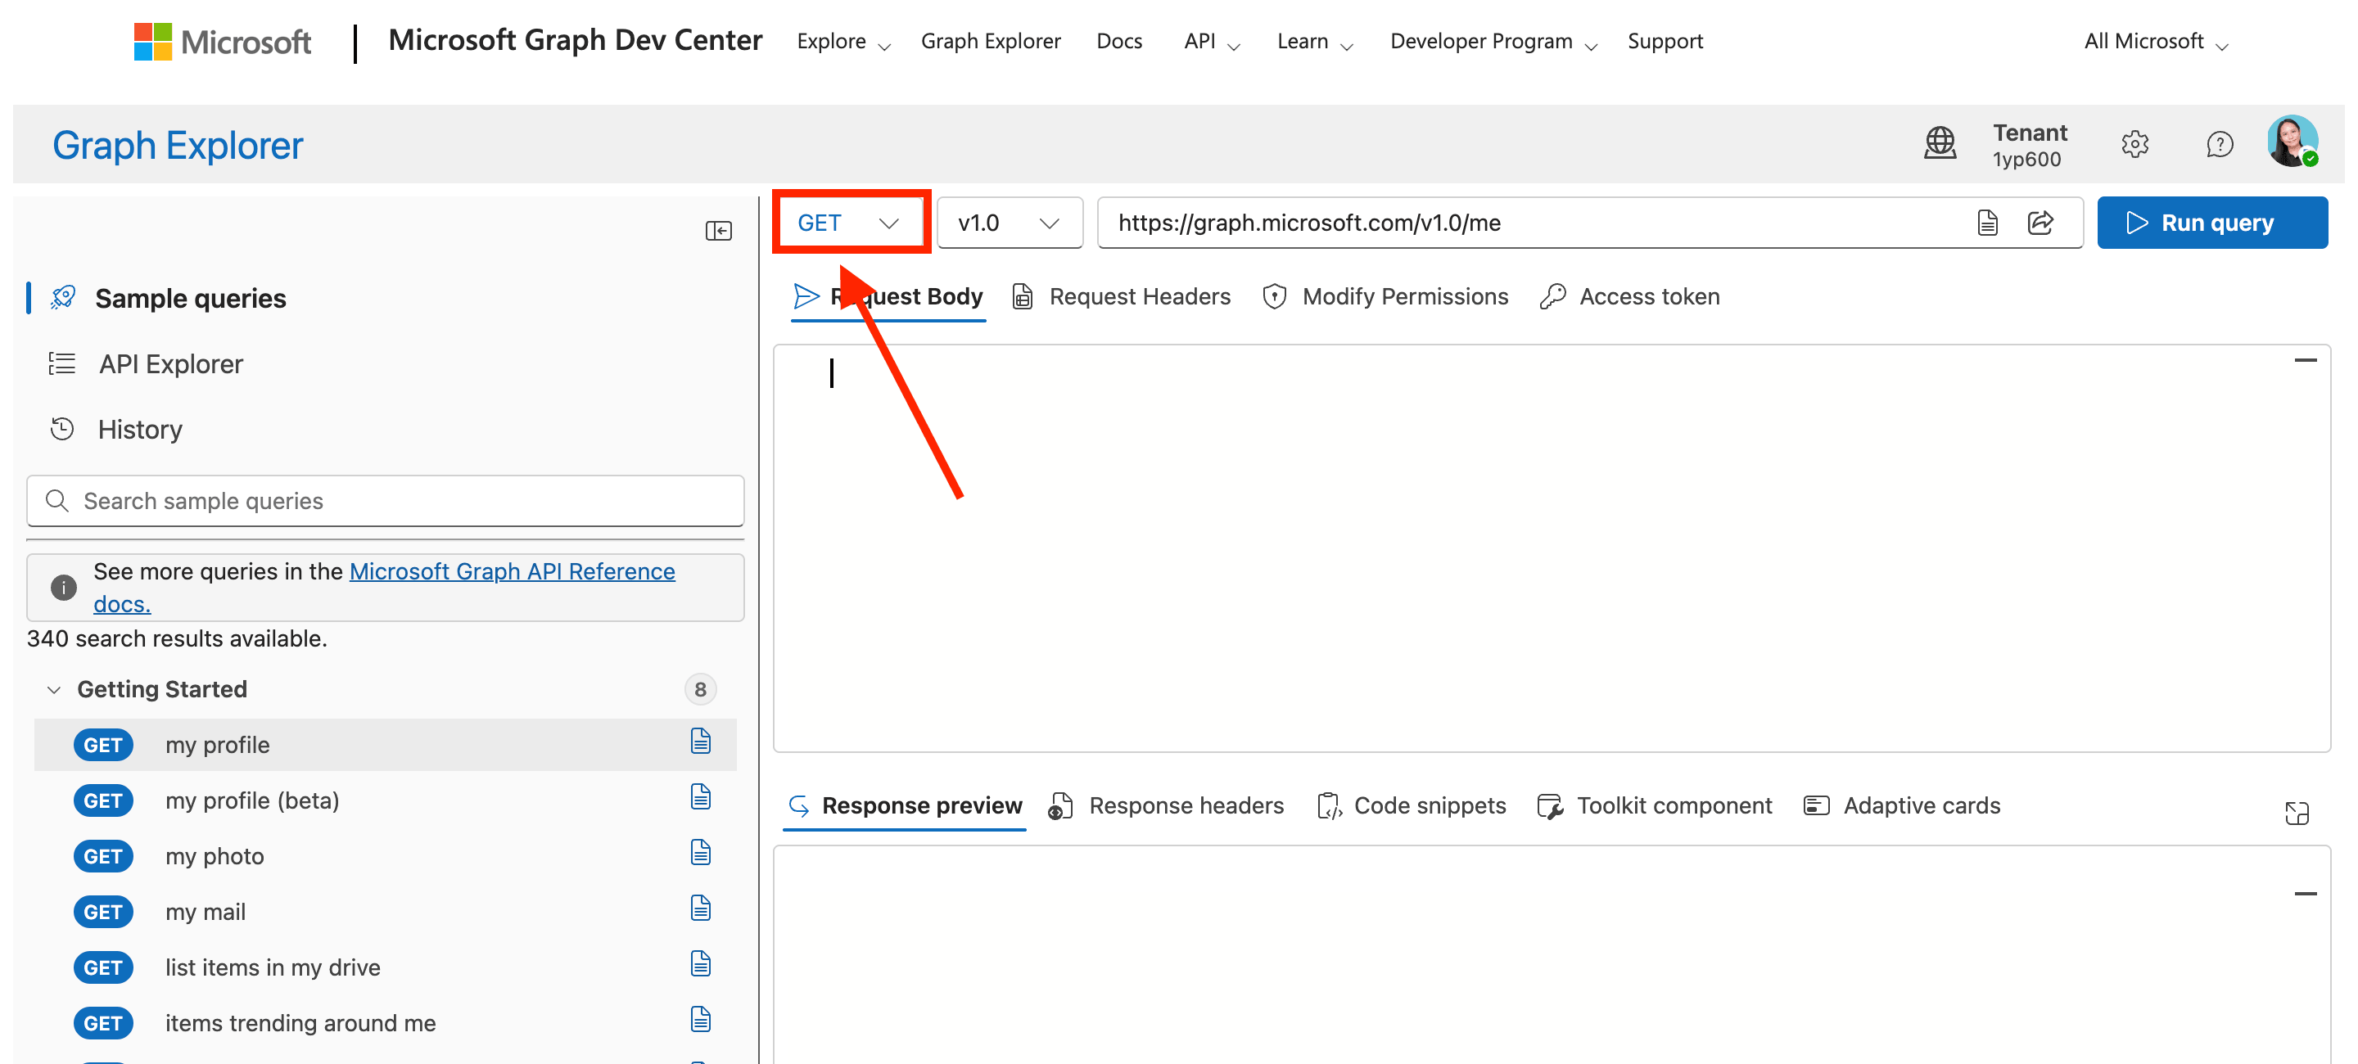2358x1064 pixels.
Task: Click the Microsoft logo
Action: [x=223, y=41]
